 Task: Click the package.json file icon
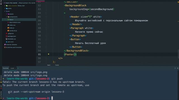(x=7, y=36)
